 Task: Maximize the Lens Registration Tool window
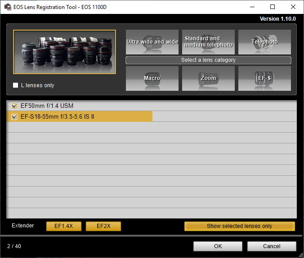pyautogui.click(x=273, y=7)
